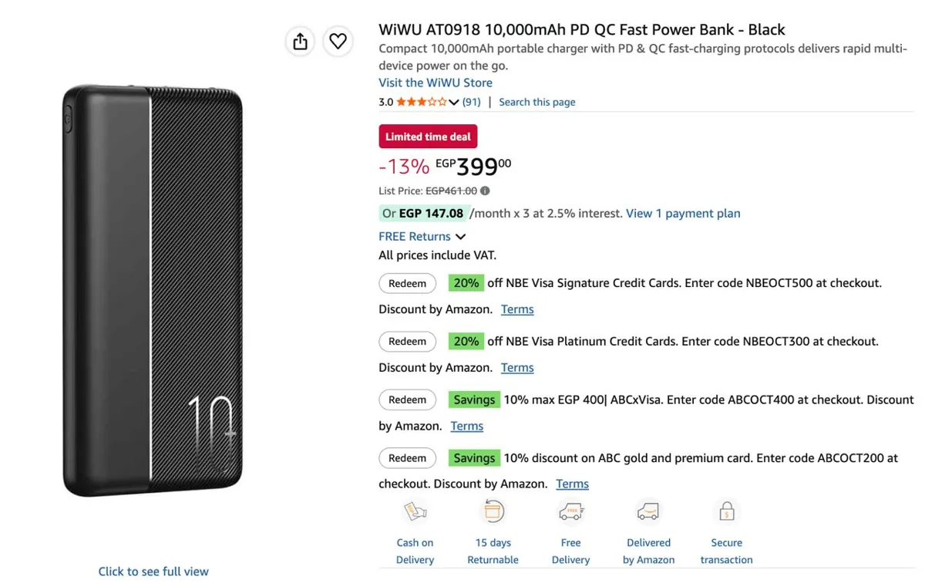Open the 91 customer reviews link
This screenshot has height=587, width=925.
[x=472, y=102]
